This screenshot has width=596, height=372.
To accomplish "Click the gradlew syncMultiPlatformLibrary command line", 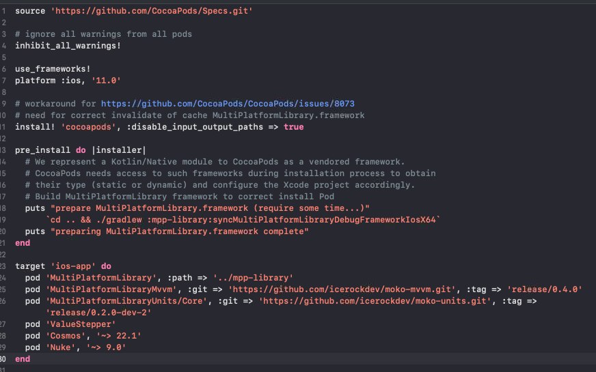I will [243, 220].
